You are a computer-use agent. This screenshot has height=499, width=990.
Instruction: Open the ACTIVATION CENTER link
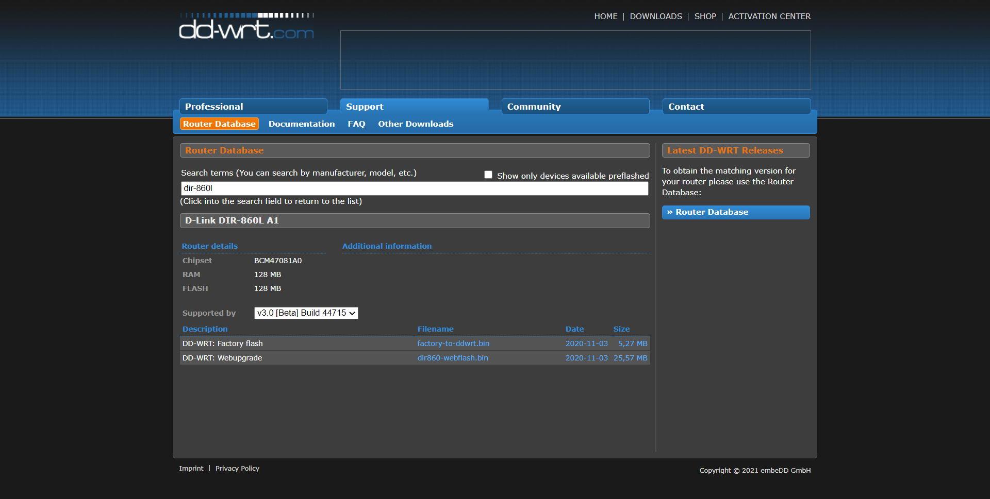[769, 16]
